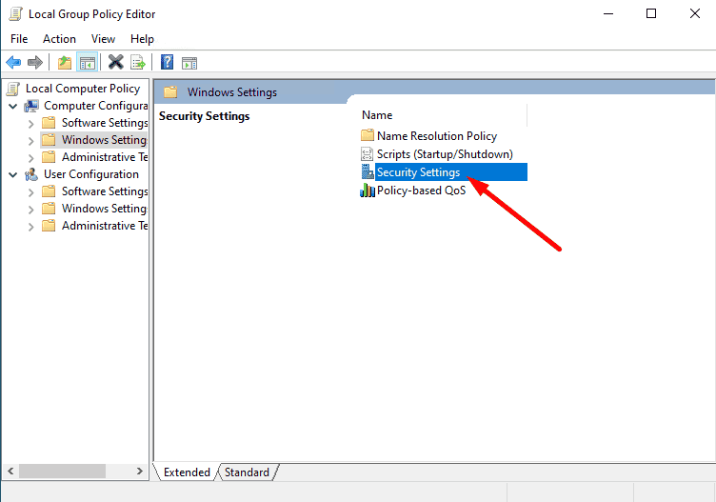
Task: Click the User Configuration user icon
Action: [x=31, y=174]
